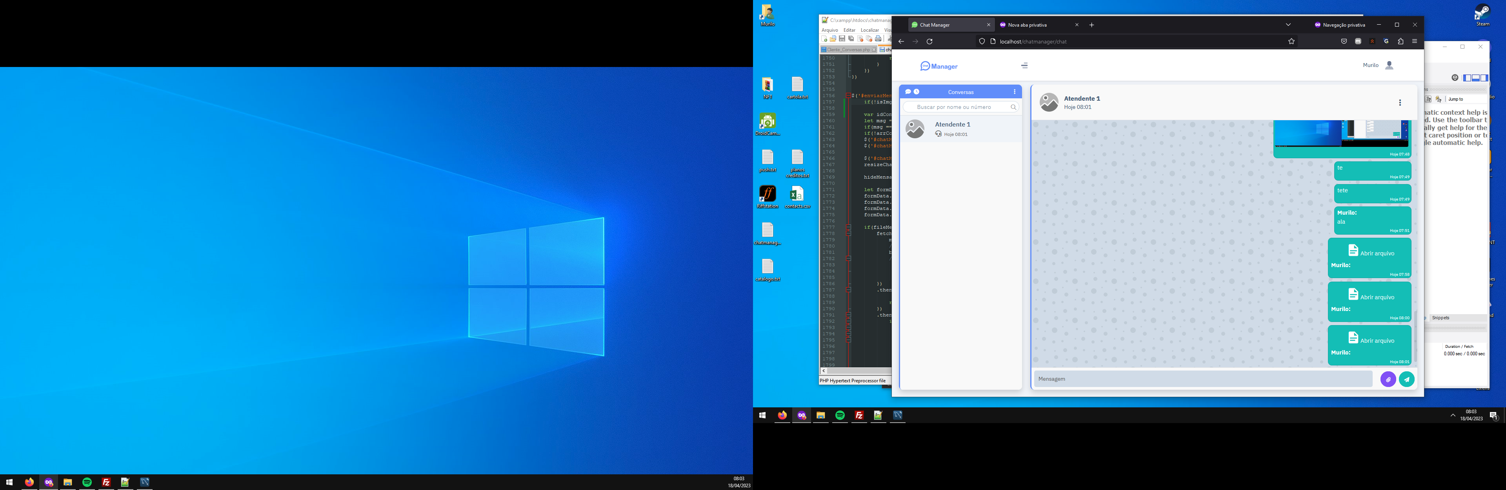The height and width of the screenshot is (490, 1506).
Task: Click the orange chevrons extension icon
Action: click(1372, 42)
